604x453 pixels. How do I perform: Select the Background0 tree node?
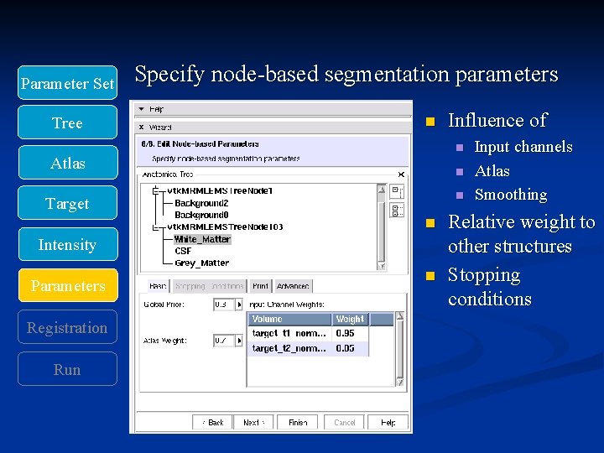pos(201,215)
